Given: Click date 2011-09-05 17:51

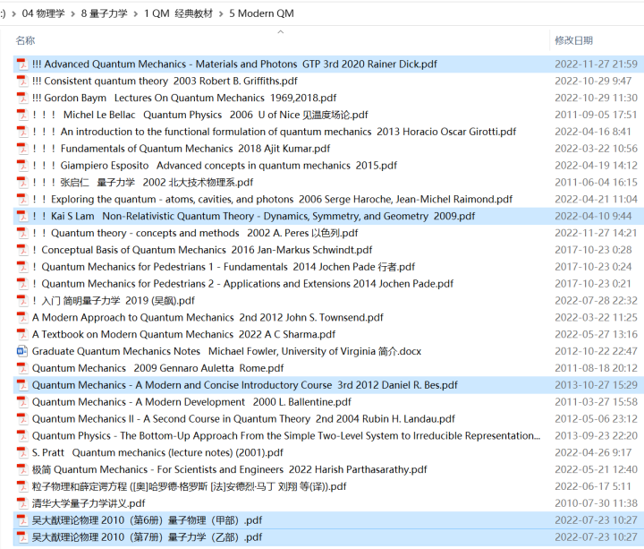Looking at the screenshot, I should (x=596, y=115).
